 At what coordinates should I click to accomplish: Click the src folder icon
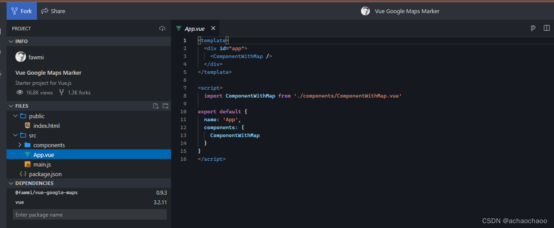click(23, 135)
